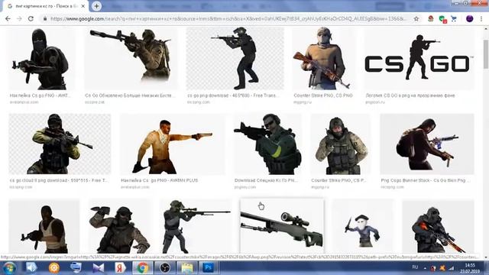Click the URL address field
The height and width of the screenshot is (275, 489).
[x=228, y=18]
